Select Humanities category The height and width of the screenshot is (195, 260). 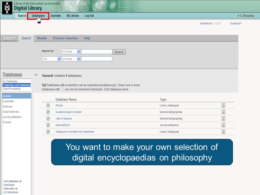click(8, 101)
